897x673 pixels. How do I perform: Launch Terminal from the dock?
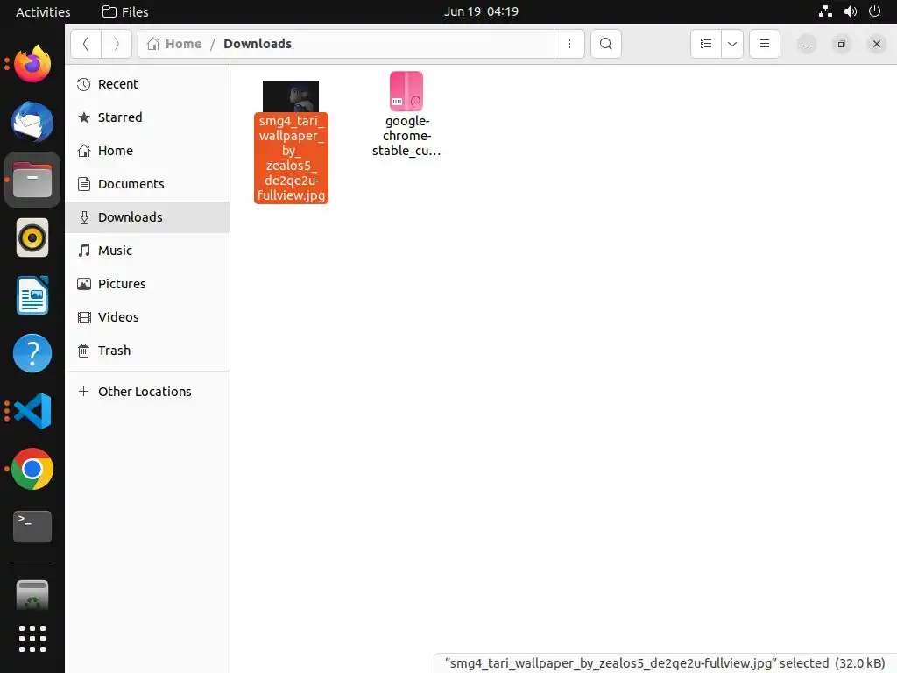(x=32, y=527)
